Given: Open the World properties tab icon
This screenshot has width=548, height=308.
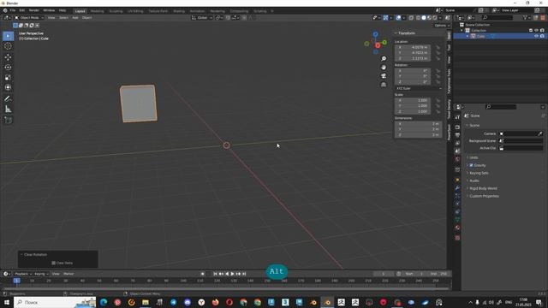Looking at the screenshot, I should click(457, 159).
